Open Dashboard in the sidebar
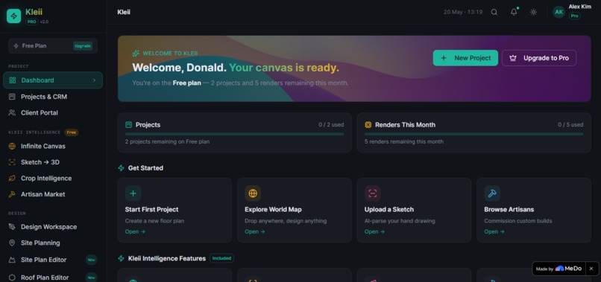 click(53, 80)
